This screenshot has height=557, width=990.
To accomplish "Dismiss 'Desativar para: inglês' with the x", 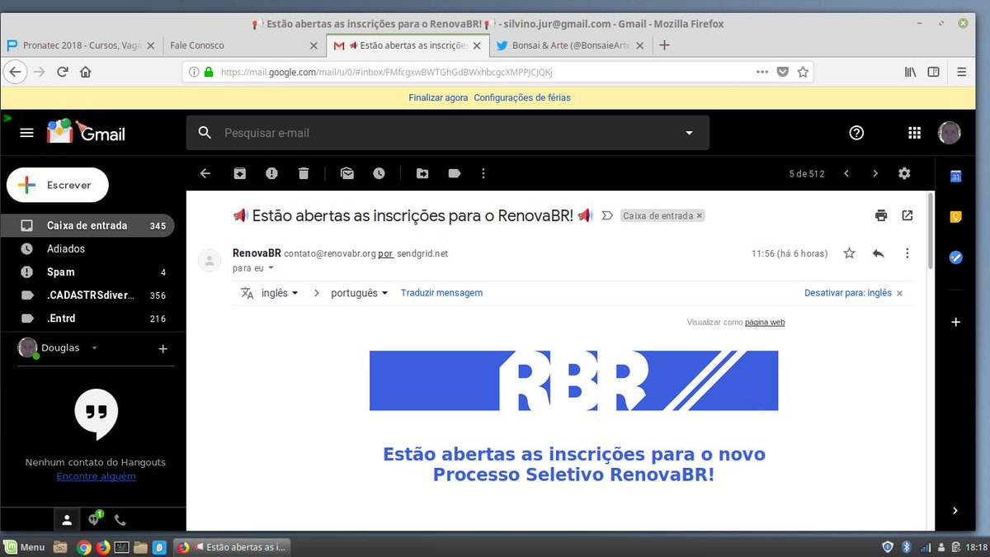I will [899, 293].
